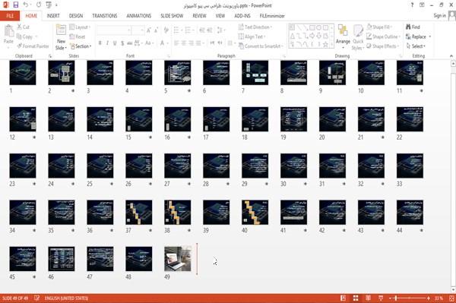The height and width of the screenshot is (303, 456).
Task: Switch to Normal view icon in status bar
Action: click(x=344, y=298)
